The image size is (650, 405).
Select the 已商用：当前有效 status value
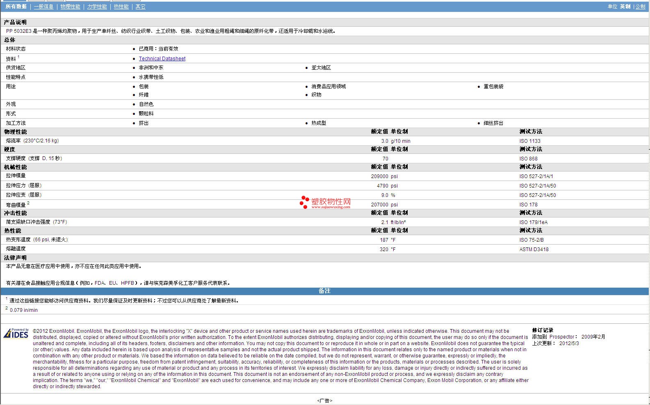158,49
